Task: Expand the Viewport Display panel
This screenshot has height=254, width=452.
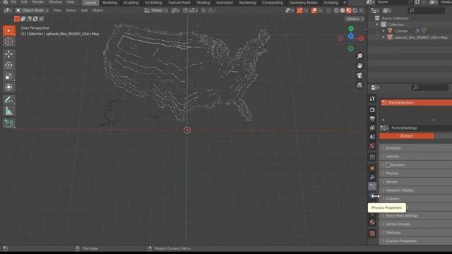Action: 415,190
